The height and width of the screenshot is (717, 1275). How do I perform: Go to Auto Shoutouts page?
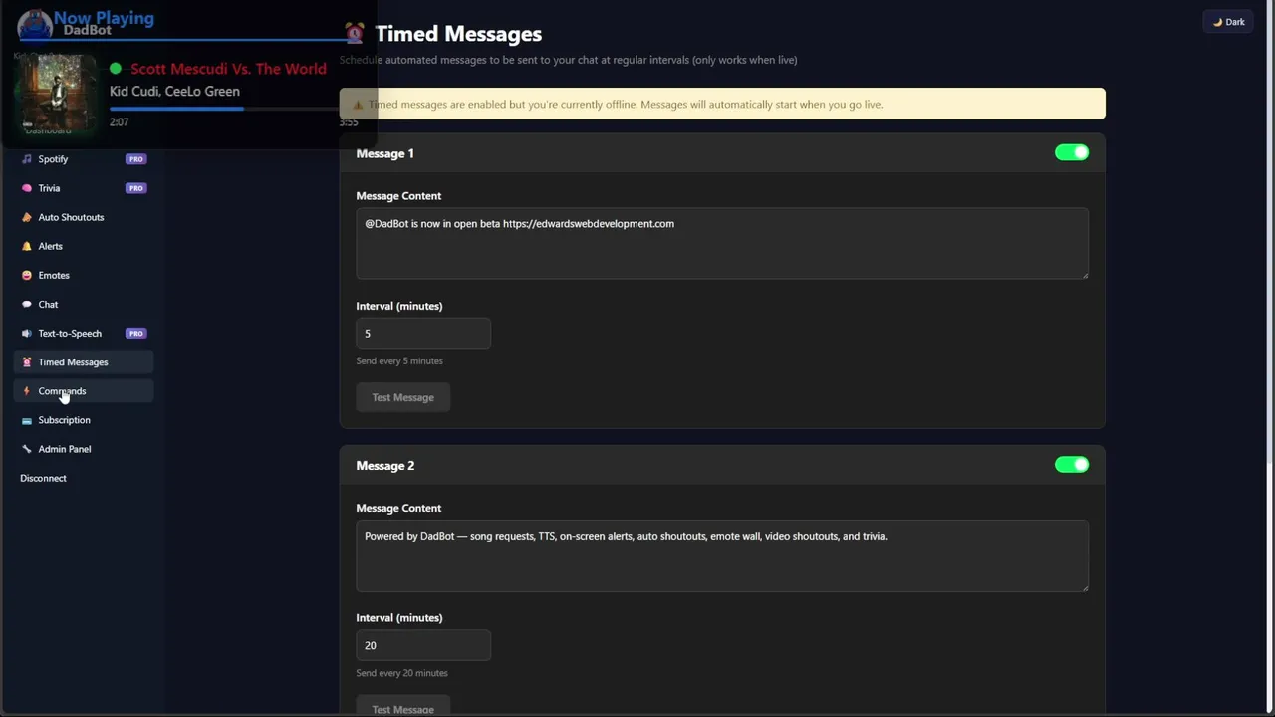(84, 217)
